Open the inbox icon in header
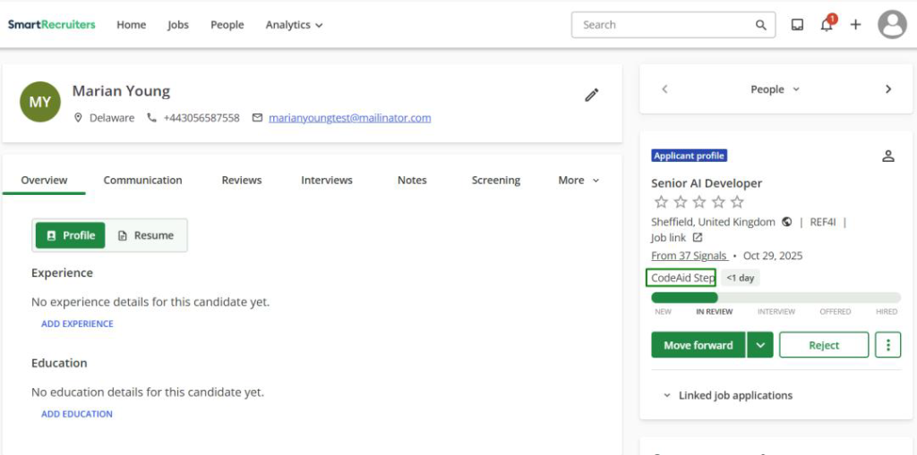Screen dimensions: 917x455 click(797, 25)
